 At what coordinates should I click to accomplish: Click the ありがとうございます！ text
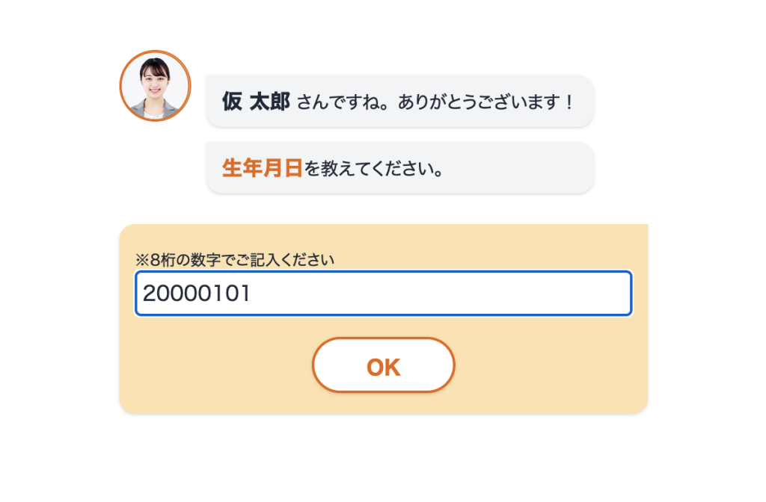tap(485, 102)
